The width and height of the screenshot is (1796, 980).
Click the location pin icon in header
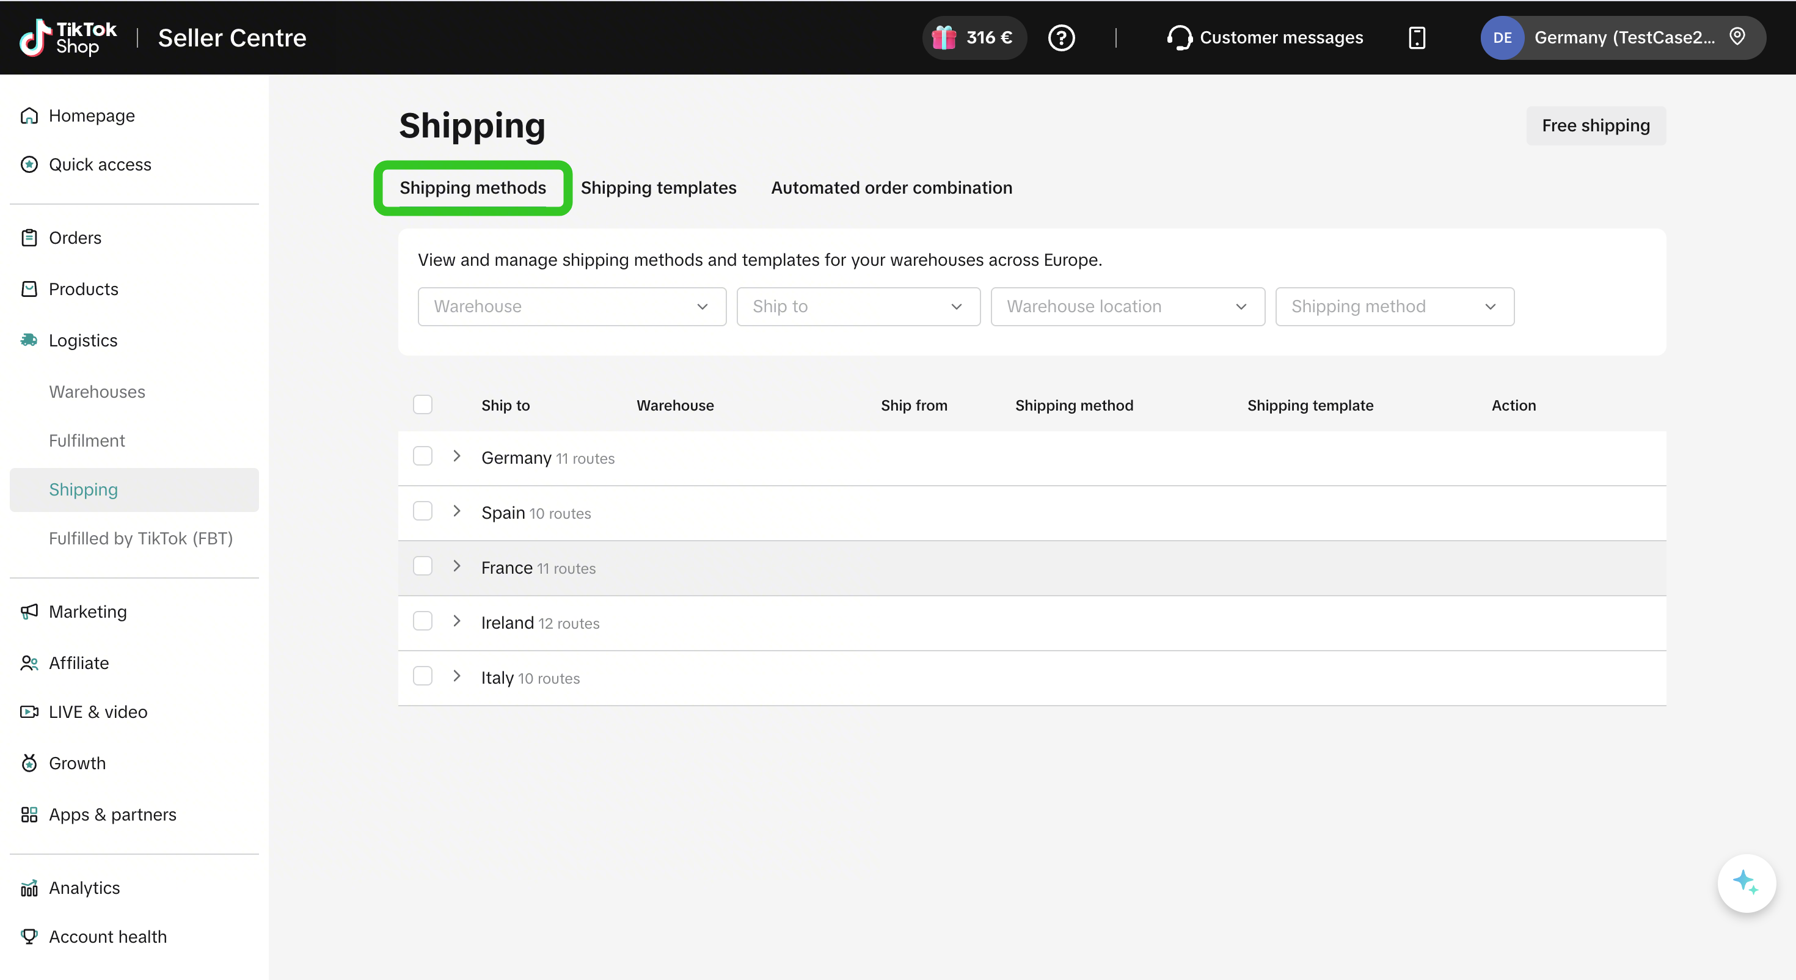[1737, 36]
